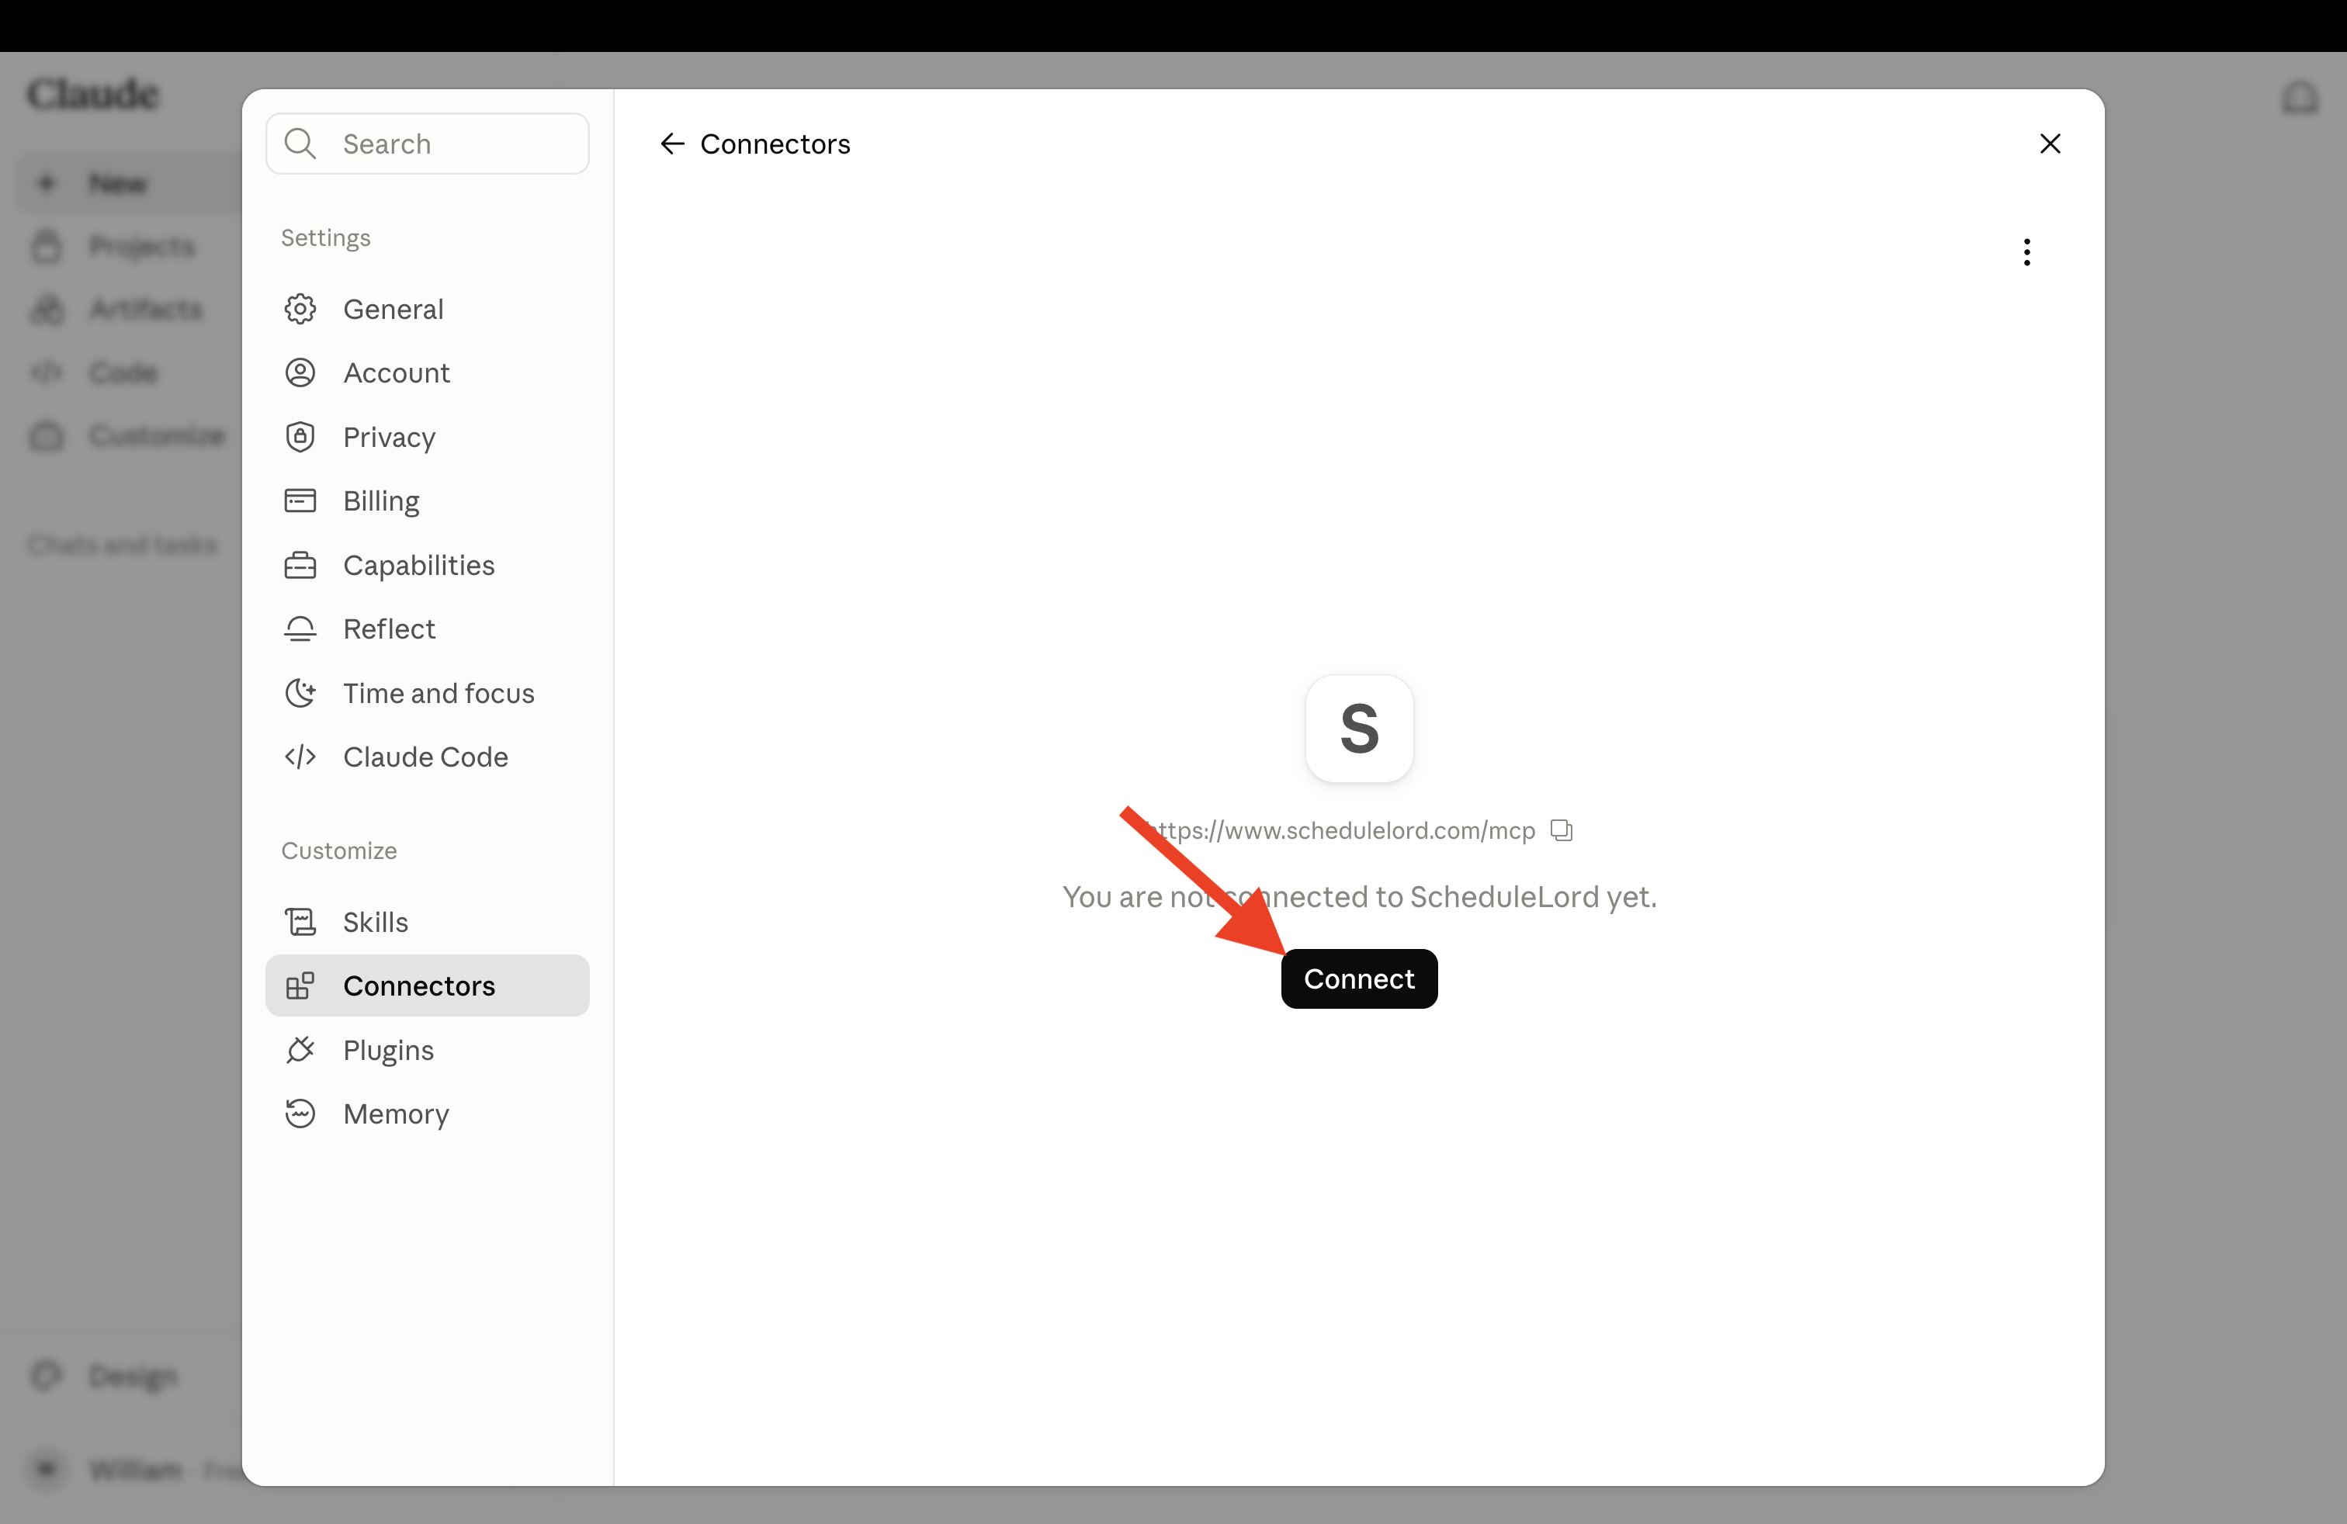This screenshot has height=1524, width=2347.
Task: Click the 'You are not connected to ScheduleLord yet.' message
Action: pos(1359,896)
